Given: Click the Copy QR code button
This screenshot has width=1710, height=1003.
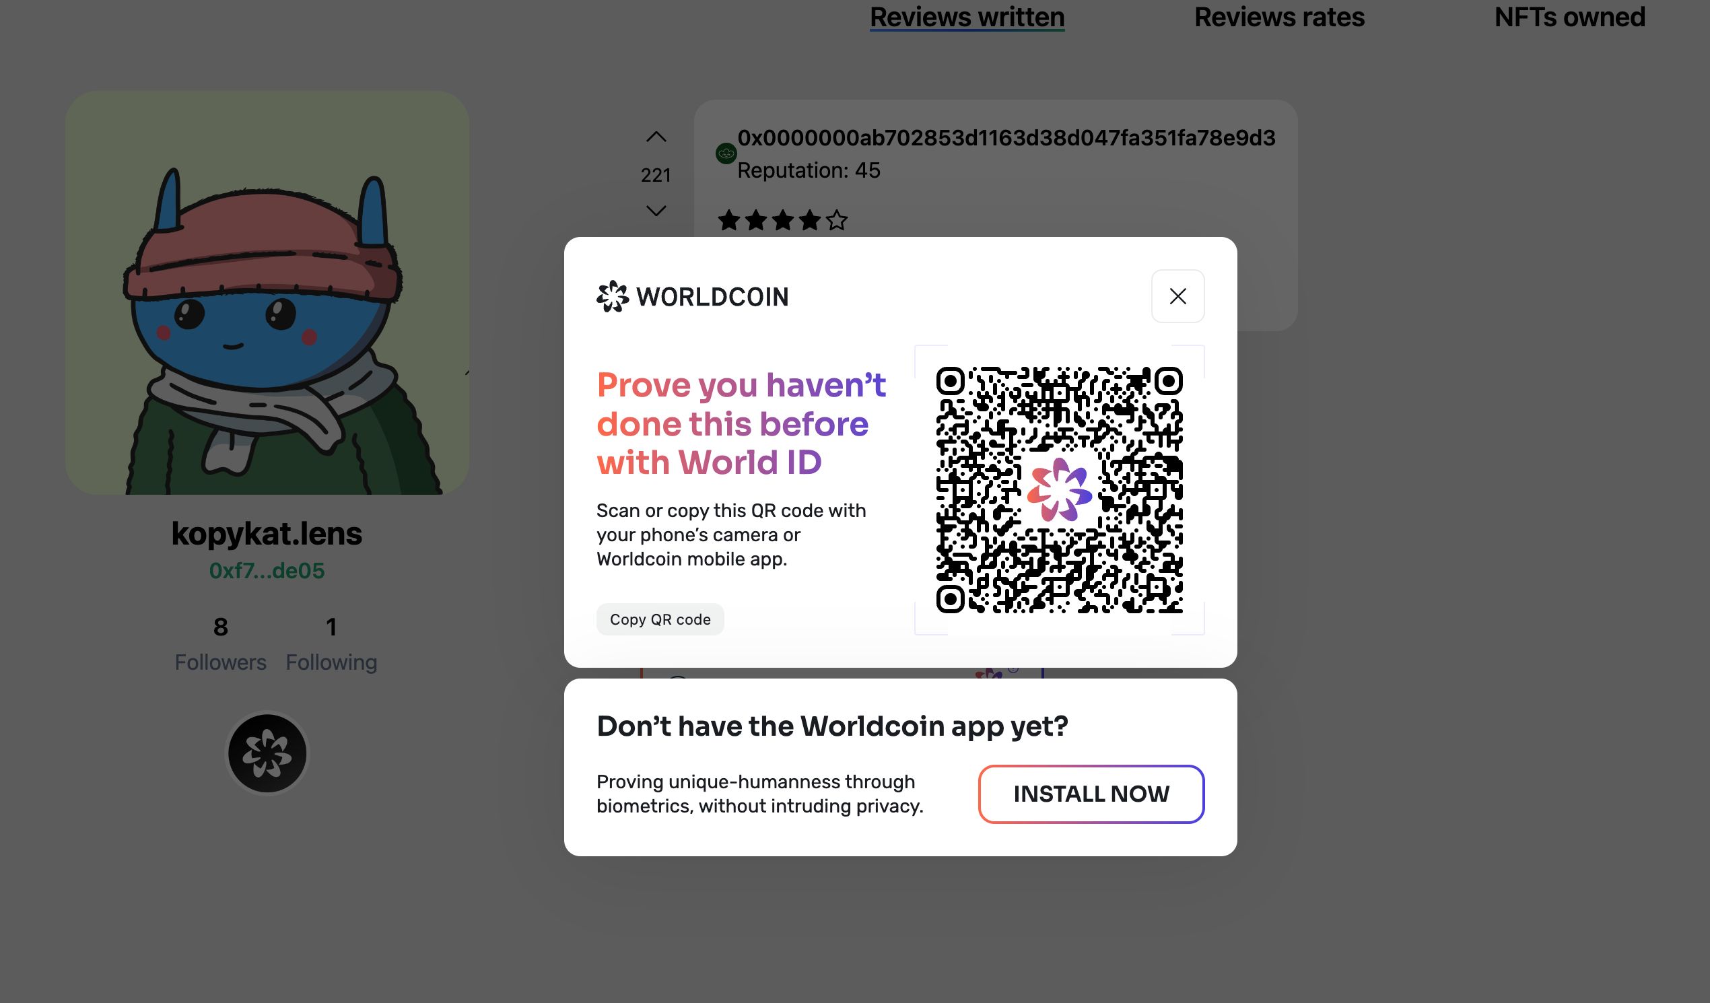Looking at the screenshot, I should pos(660,619).
